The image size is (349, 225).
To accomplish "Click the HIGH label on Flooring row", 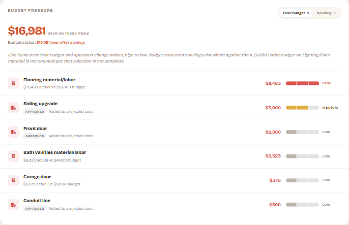I will tap(327, 83).
